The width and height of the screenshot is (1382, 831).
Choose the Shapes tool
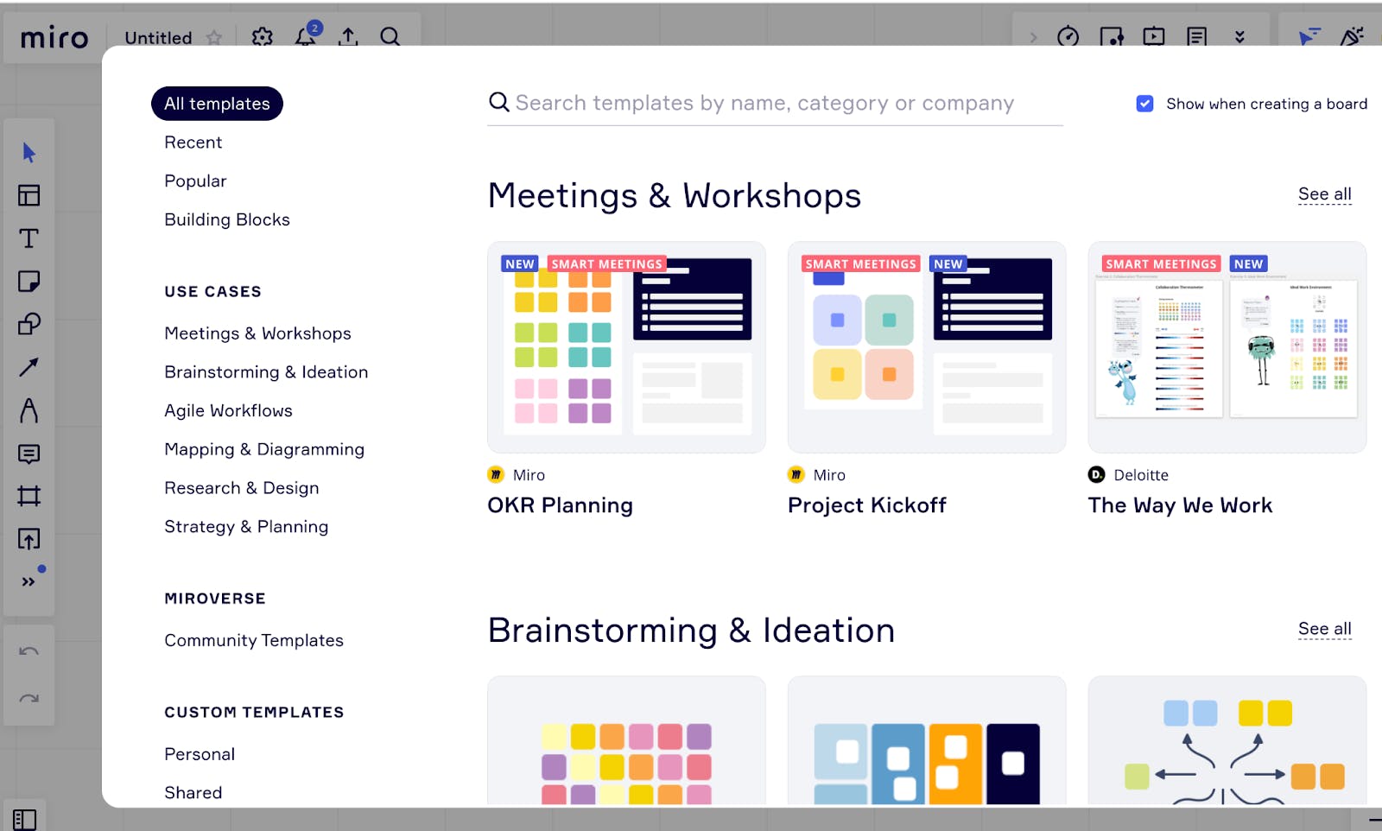[29, 324]
